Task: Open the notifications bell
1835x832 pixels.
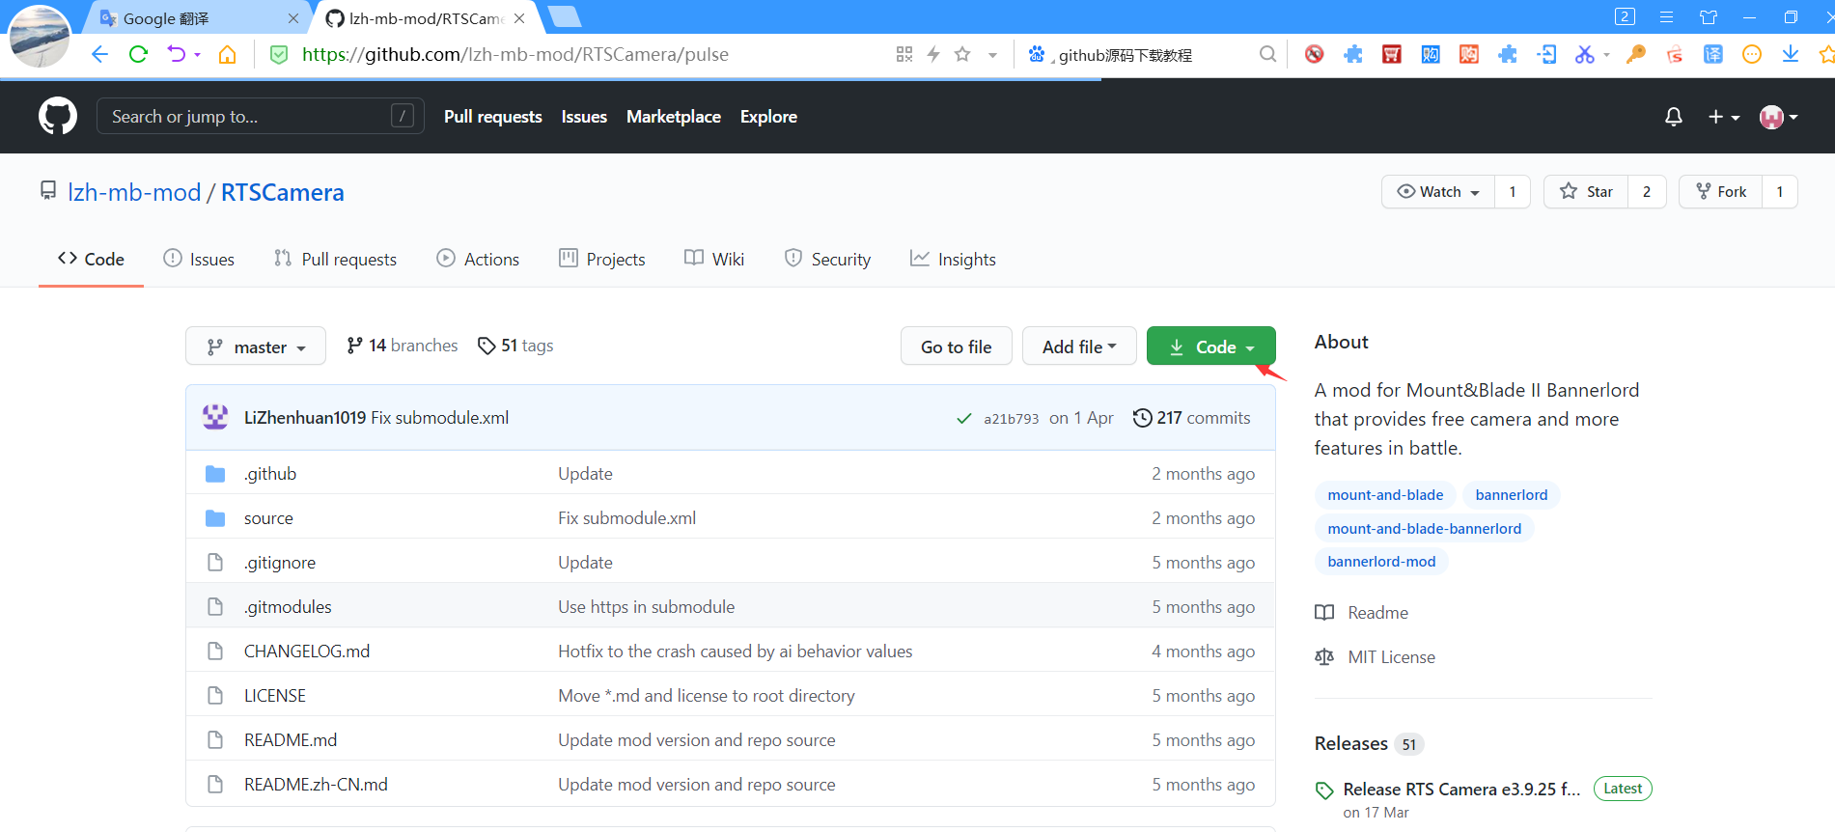Action: point(1674,117)
